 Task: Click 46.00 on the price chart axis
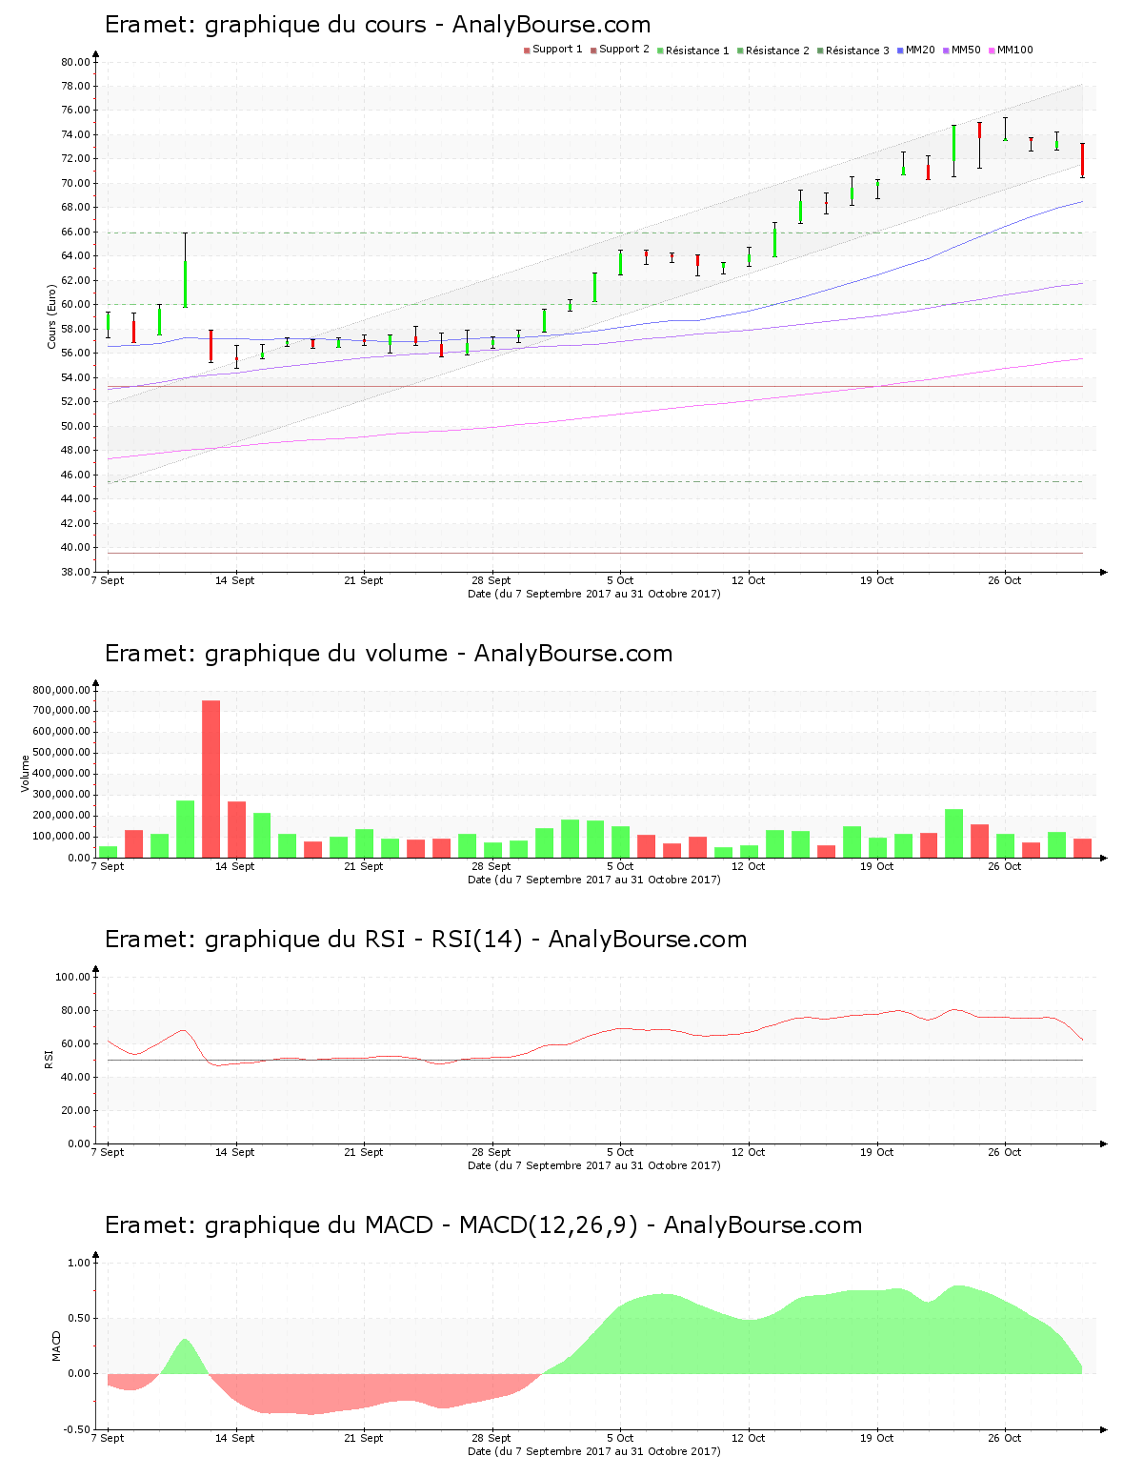coord(75,475)
